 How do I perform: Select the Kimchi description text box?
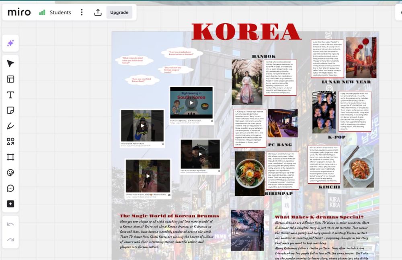(324, 165)
